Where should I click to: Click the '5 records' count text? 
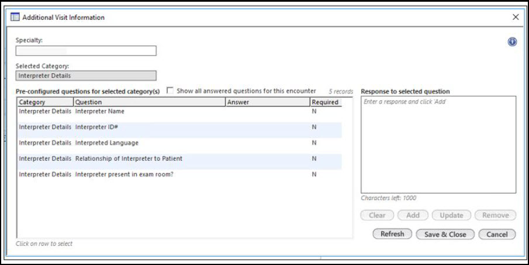[341, 91]
